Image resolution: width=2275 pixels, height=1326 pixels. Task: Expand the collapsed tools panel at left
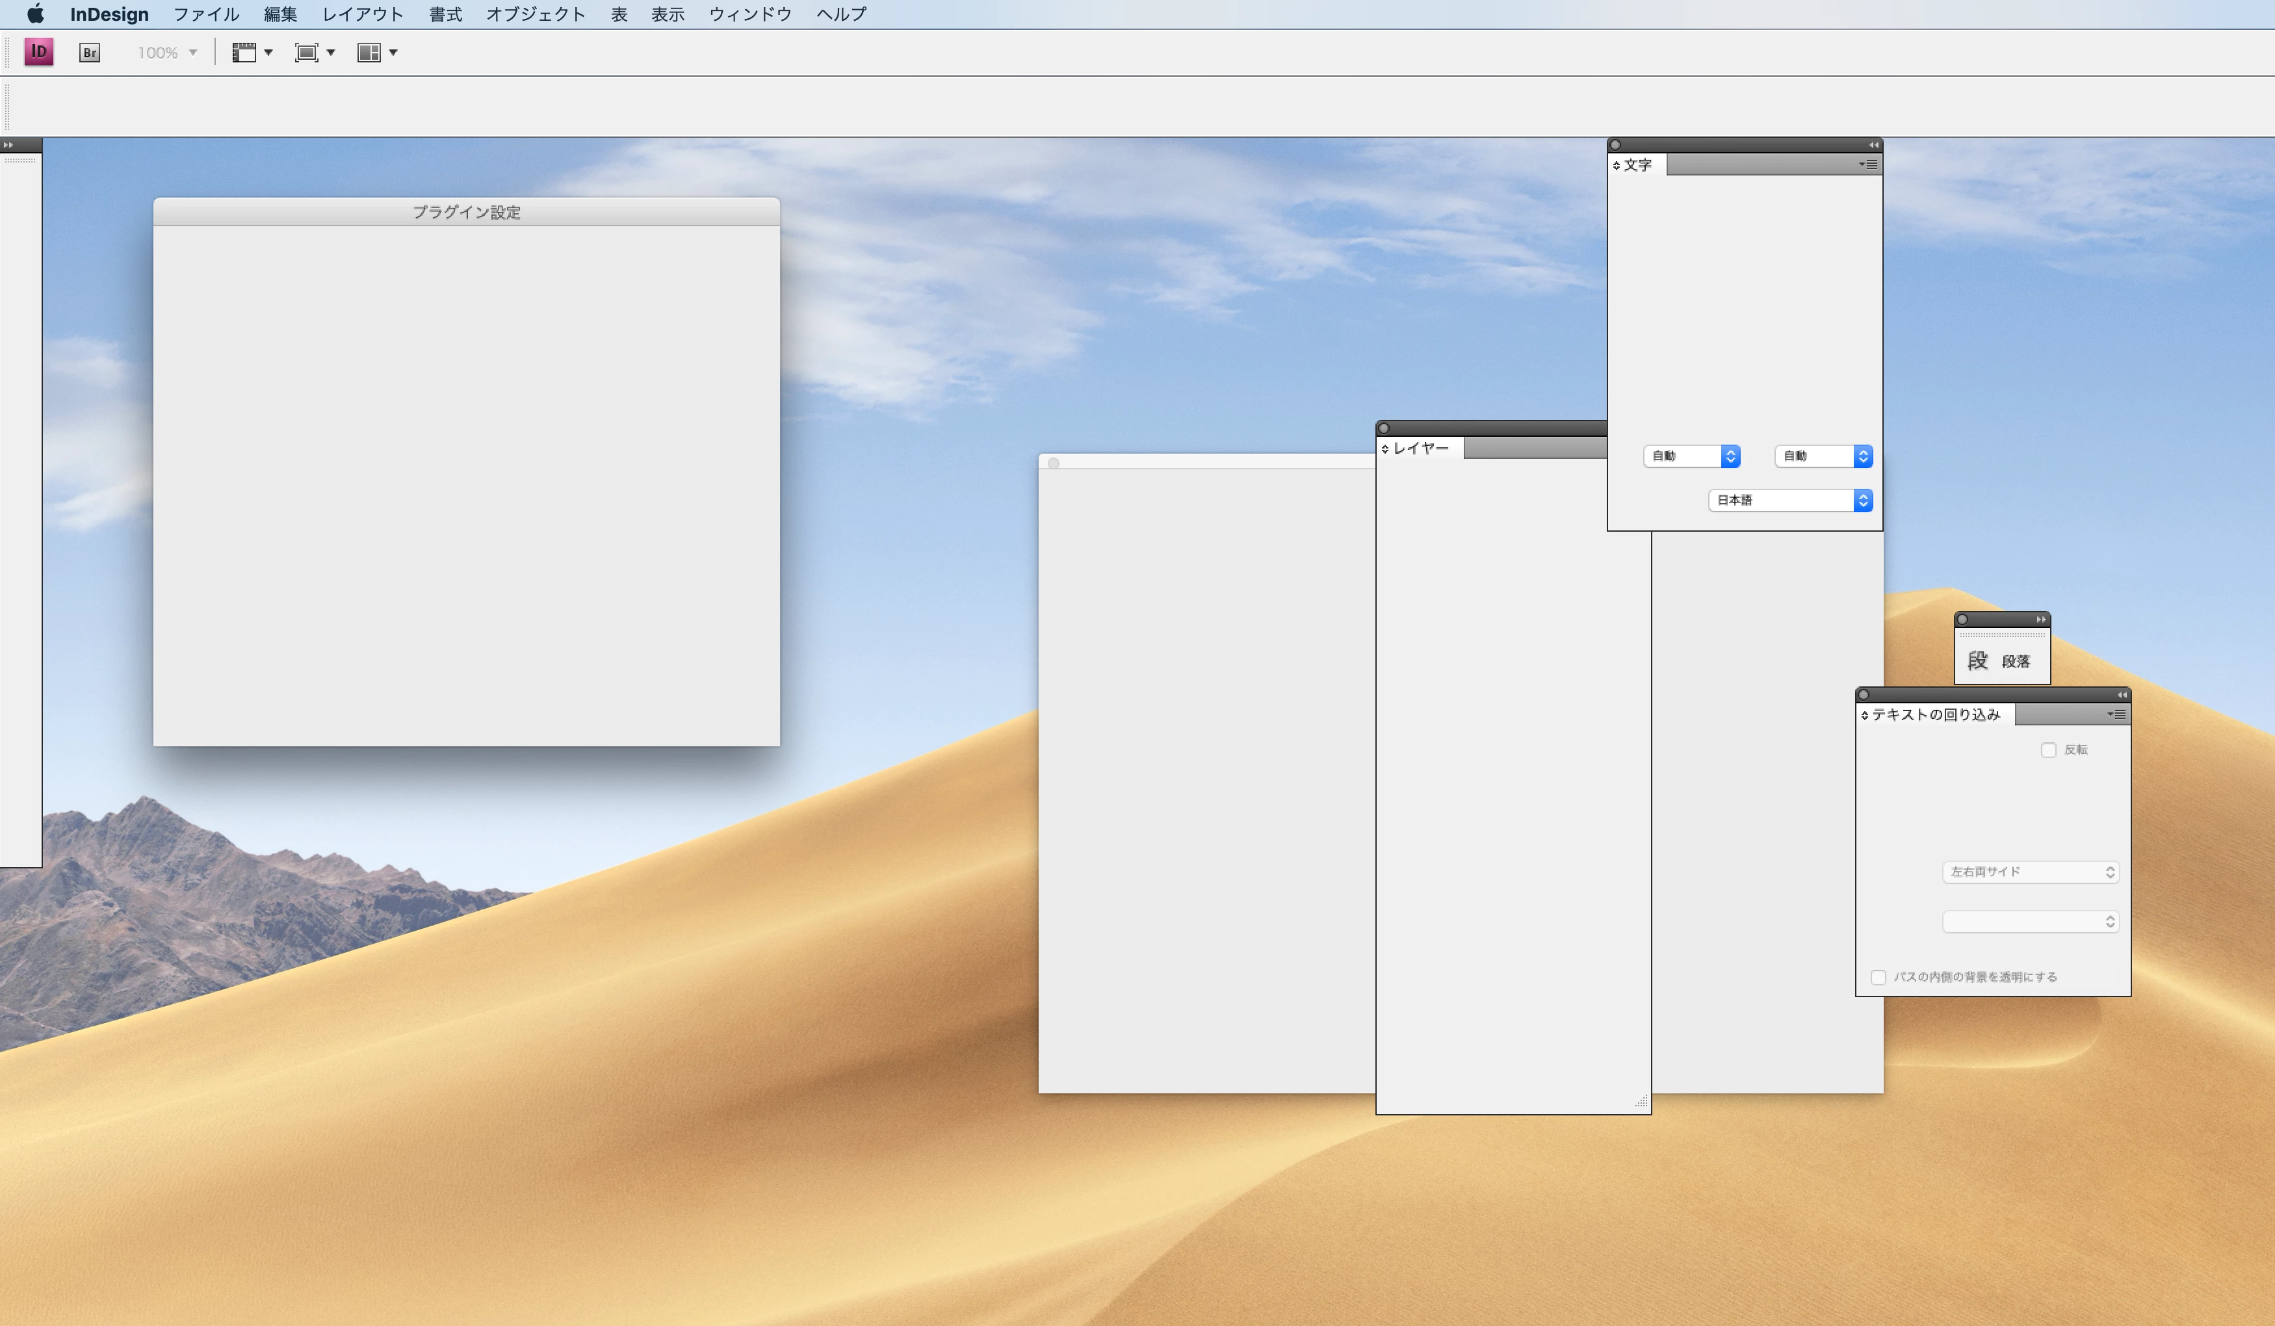pyautogui.click(x=8, y=144)
